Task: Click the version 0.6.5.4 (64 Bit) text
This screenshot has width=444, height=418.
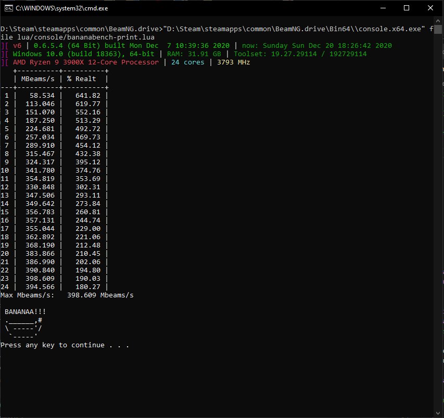Action: tap(67, 46)
